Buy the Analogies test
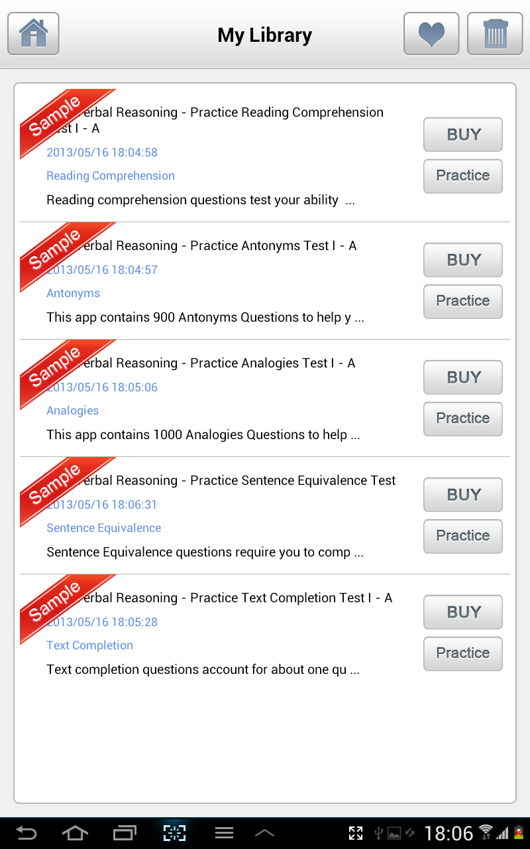This screenshot has height=849, width=530. (463, 377)
